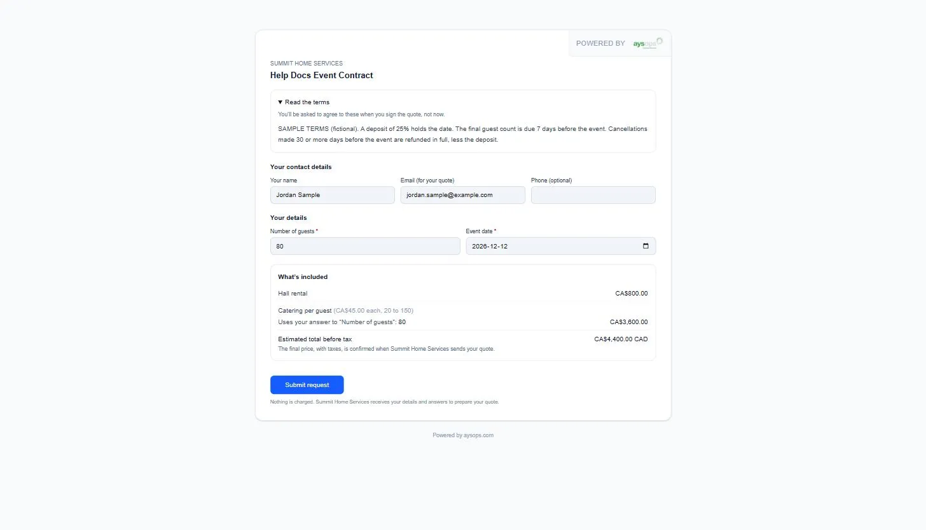Focus the Email for your quote field

(x=463, y=195)
